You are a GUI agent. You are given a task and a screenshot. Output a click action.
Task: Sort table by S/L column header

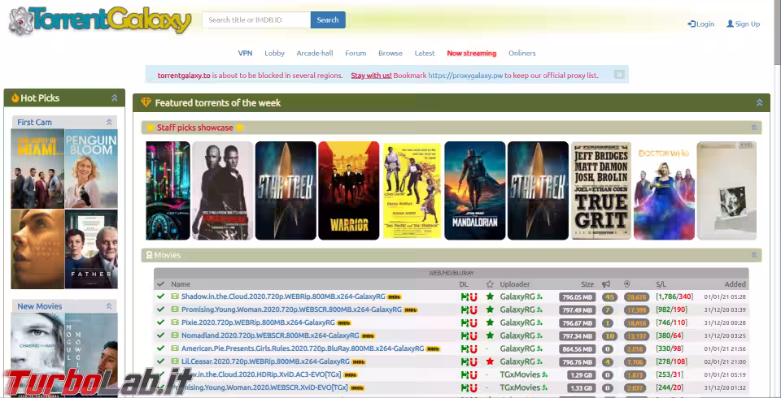[x=661, y=284]
